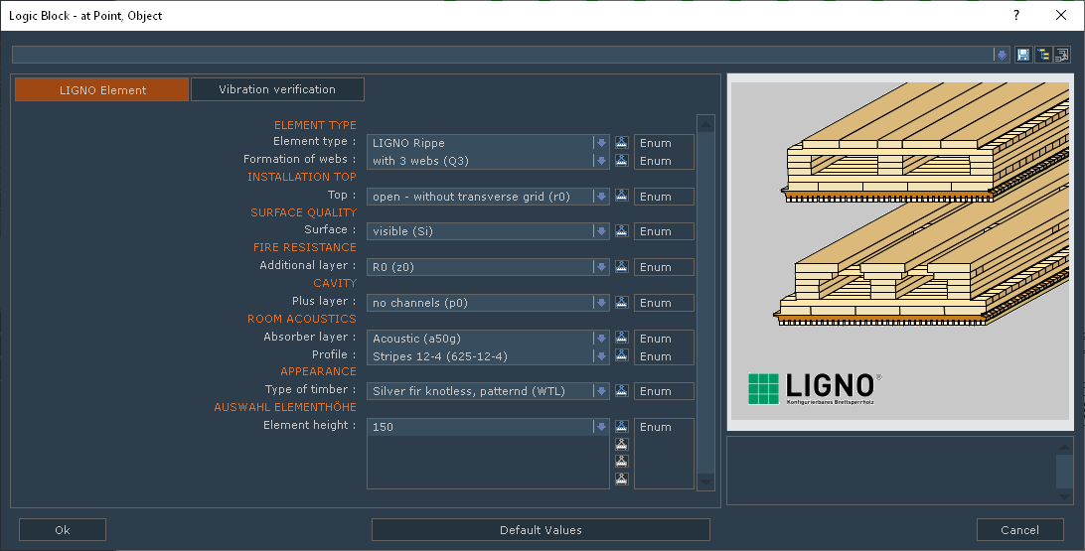The height and width of the screenshot is (551, 1085).
Task: Confirm the dialog with Ok
Action: click(63, 530)
